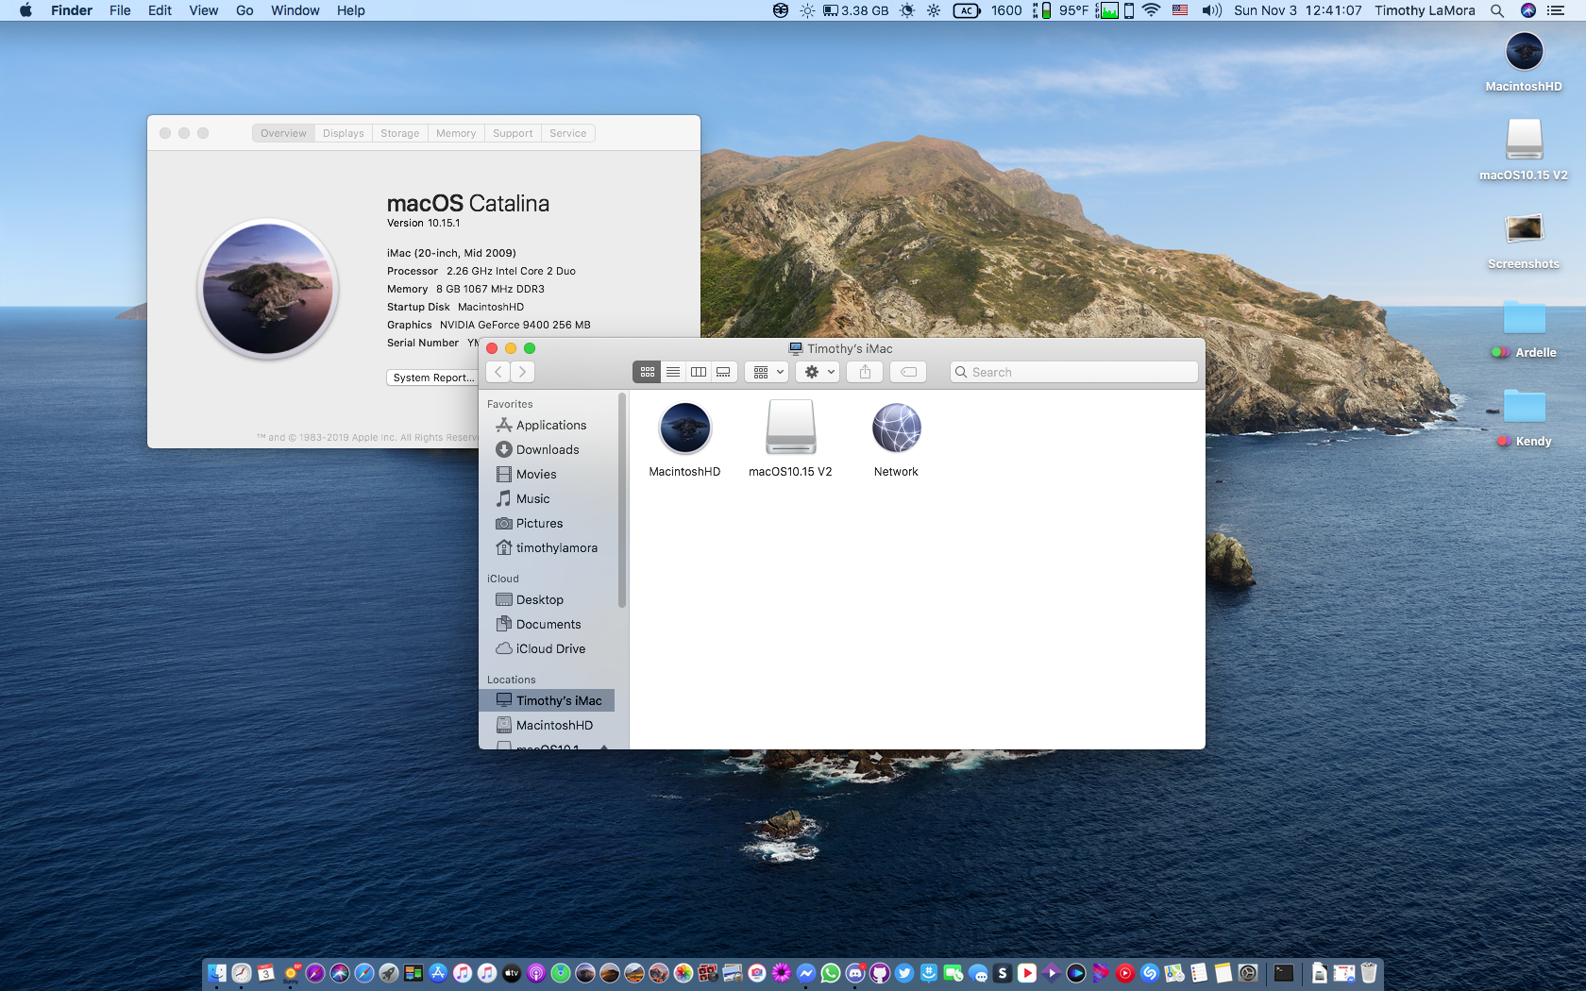This screenshot has height=991, width=1586.
Task: Open Safari from the Dock
Action: tap(364, 973)
